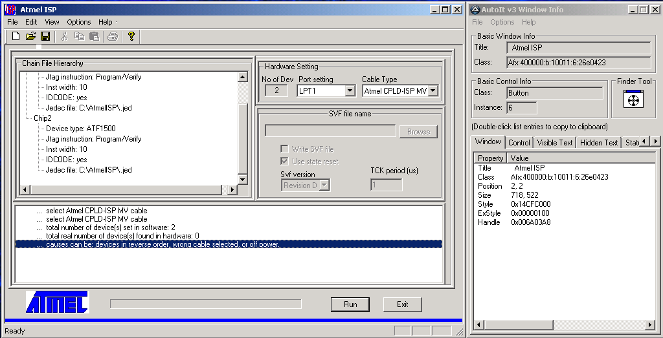The width and height of the screenshot is (663, 338).
Task: Click the Instance field showing 6
Action: tap(522, 107)
